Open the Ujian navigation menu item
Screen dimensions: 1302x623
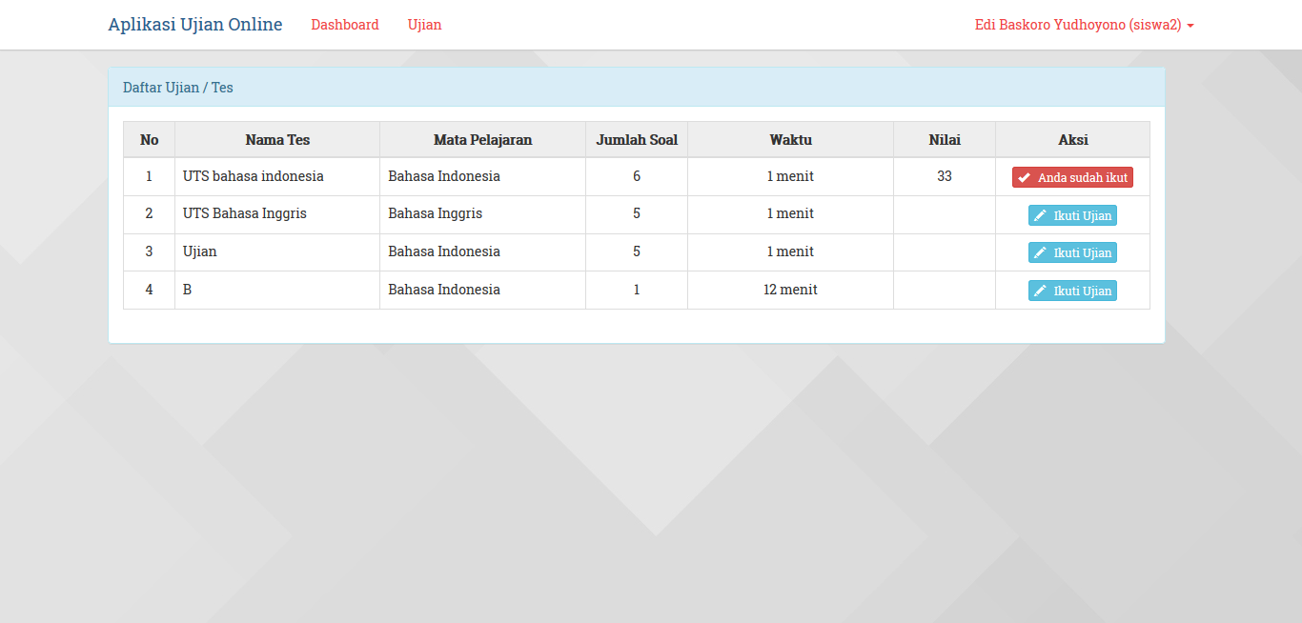(424, 25)
